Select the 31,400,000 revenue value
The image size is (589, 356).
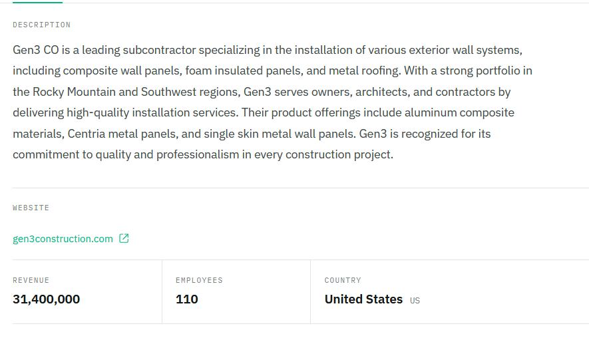point(46,299)
